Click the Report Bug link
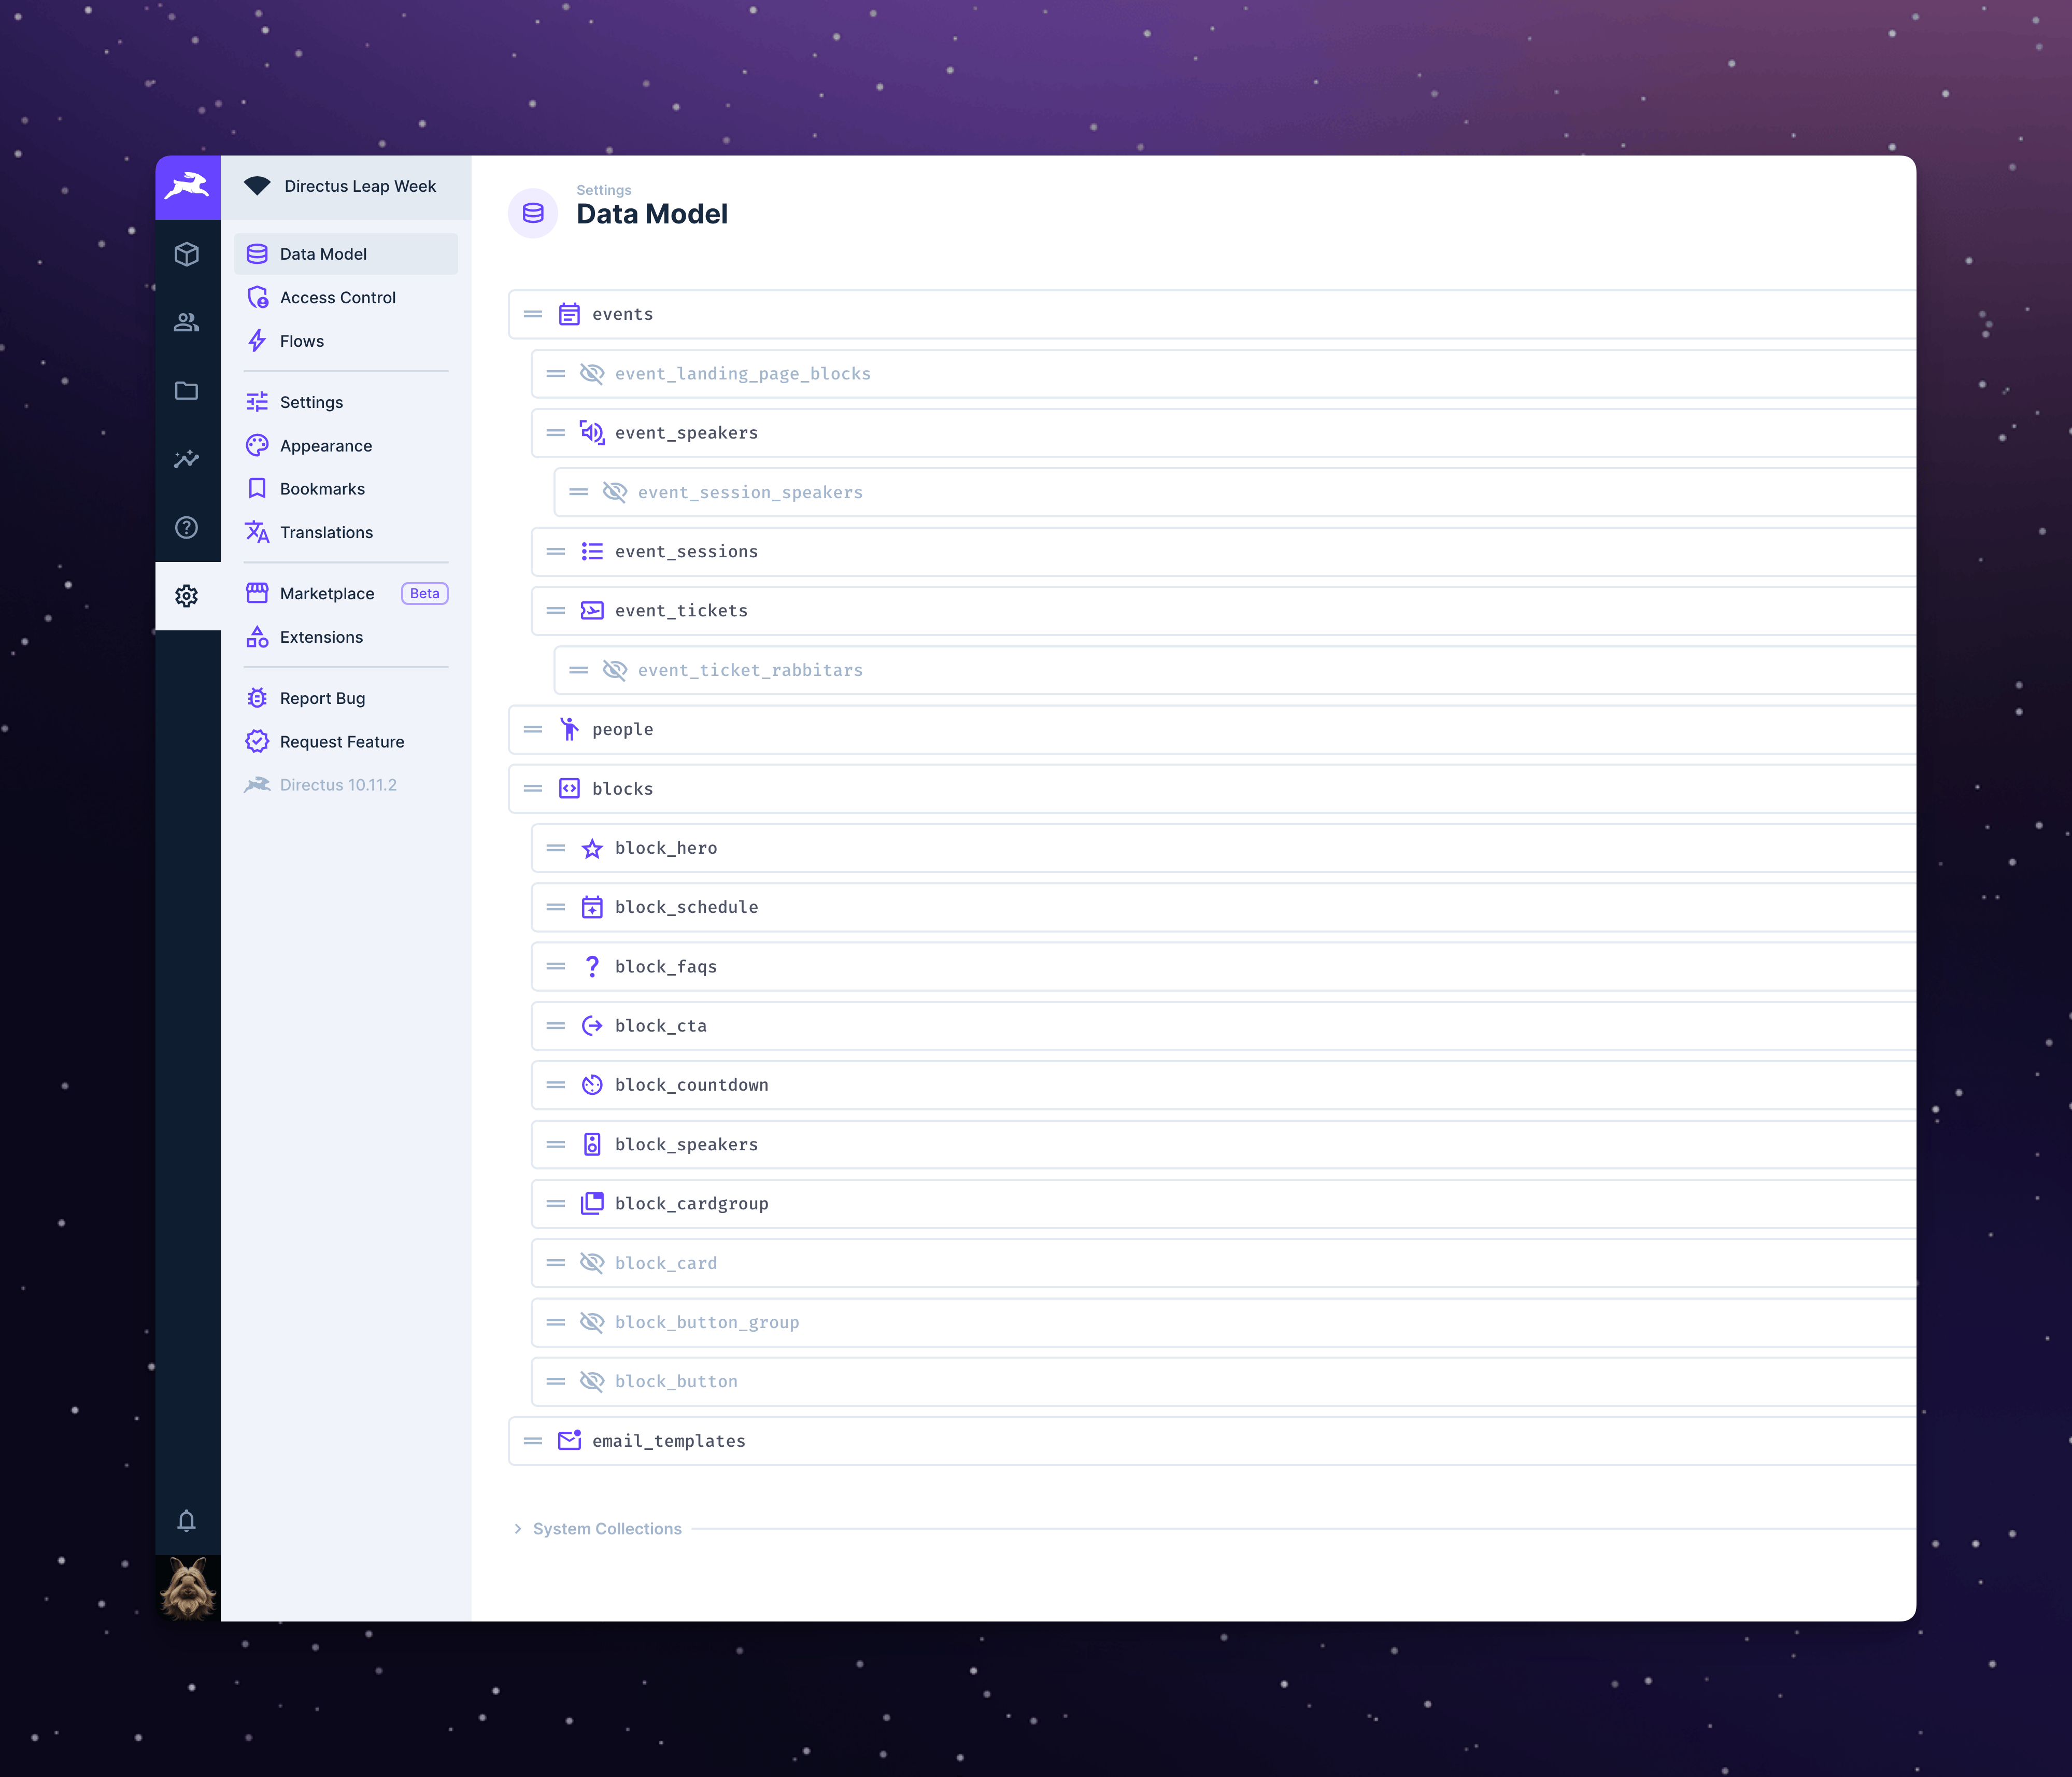Image resolution: width=2072 pixels, height=1777 pixels. click(322, 698)
